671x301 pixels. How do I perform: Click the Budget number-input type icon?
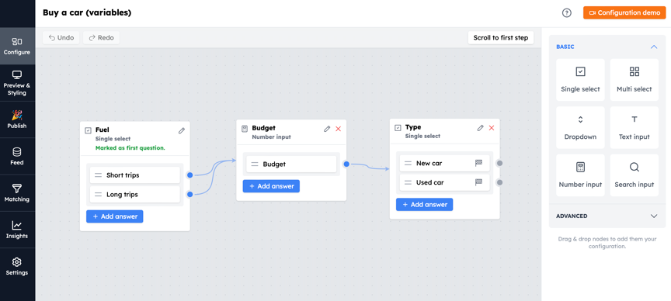245,128
